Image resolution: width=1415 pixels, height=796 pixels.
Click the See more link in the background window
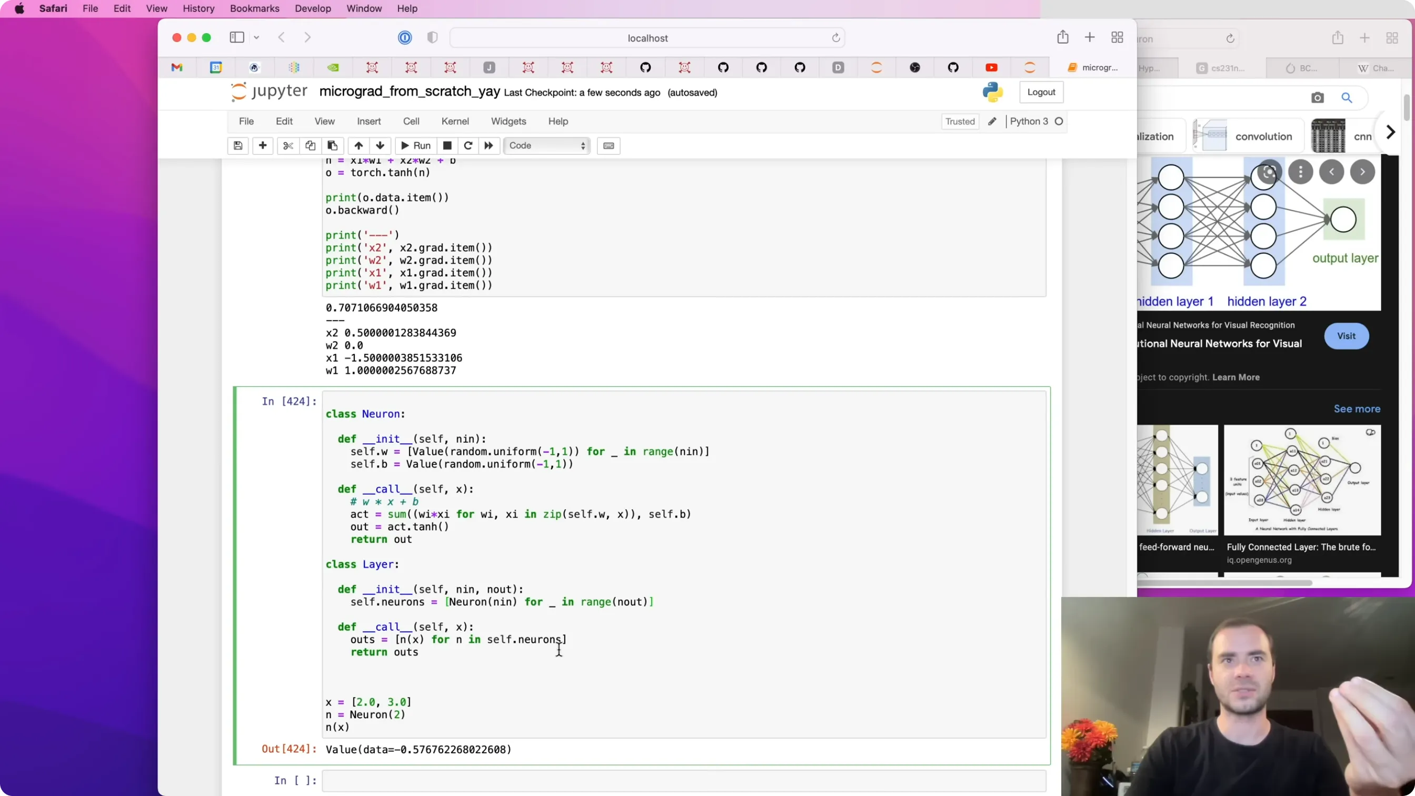click(1357, 409)
